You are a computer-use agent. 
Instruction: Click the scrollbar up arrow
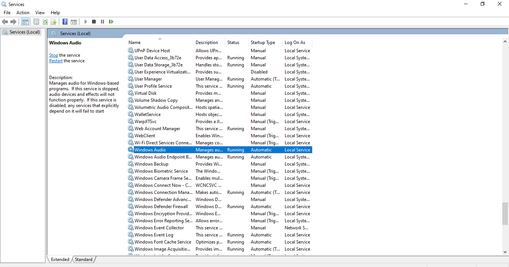pos(505,41)
